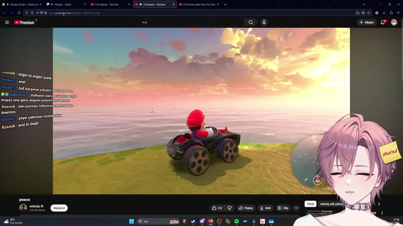This screenshot has height=226, width=403.
Task: Open picture-in-picture icon in address bar
Action: point(357,13)
